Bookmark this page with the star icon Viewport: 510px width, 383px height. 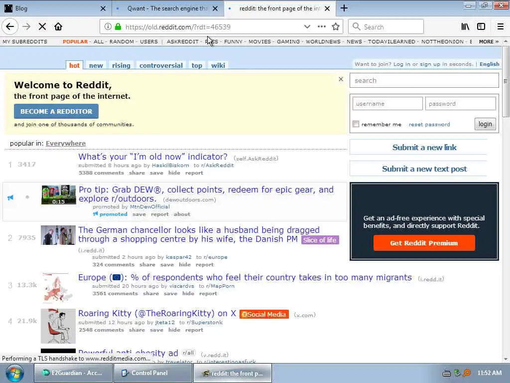coord(336,27)
